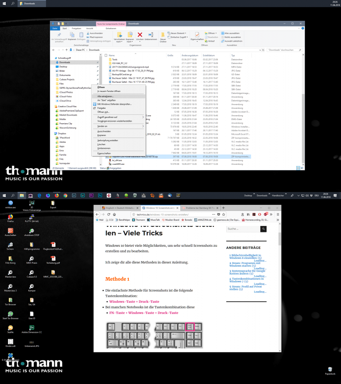This screenshot has height=384, width=341.
Task: Open a new Firefox tab with plus button
Action: tap(223, 208)
